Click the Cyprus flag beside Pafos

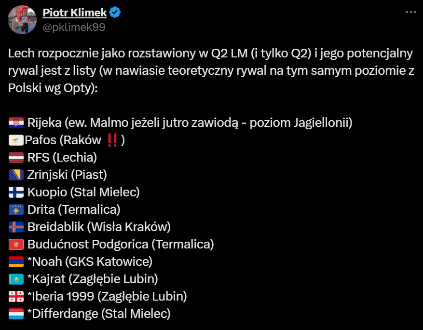tap(16, 140)
